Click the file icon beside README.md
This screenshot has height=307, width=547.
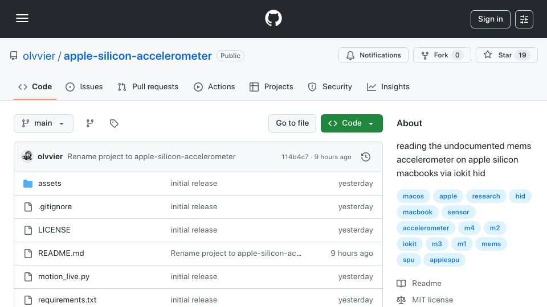(x=28, y=254)
